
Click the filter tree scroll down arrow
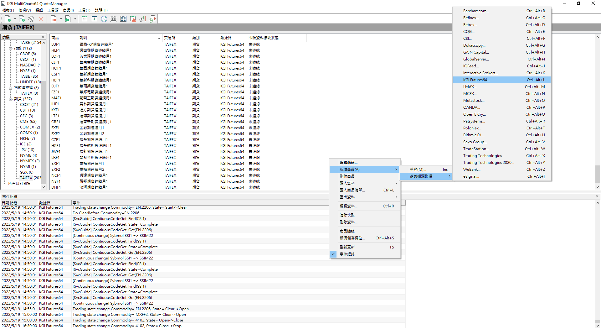click(x=44, y=187)
